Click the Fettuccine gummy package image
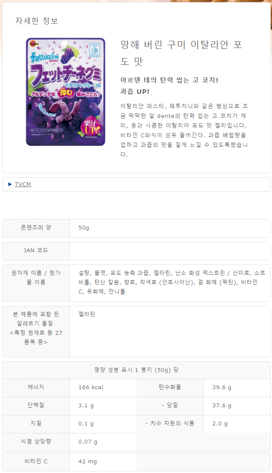The height and width of the screenshot is (473, 272). click(66, 92)
